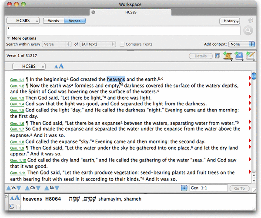Click the Details button

coord(201,56)
